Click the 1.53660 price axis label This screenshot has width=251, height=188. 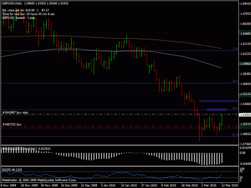[245, 104]
